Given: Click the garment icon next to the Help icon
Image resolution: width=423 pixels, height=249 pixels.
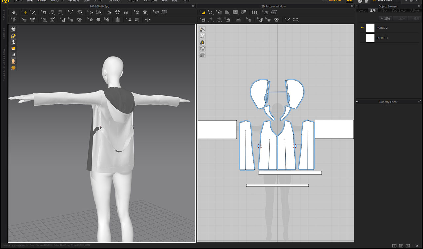Looking at the screenshot, I should pos(366,1).
